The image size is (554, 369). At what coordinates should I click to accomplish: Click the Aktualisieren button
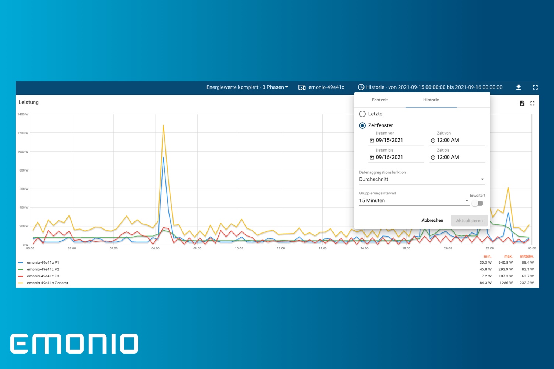point(469,221)
